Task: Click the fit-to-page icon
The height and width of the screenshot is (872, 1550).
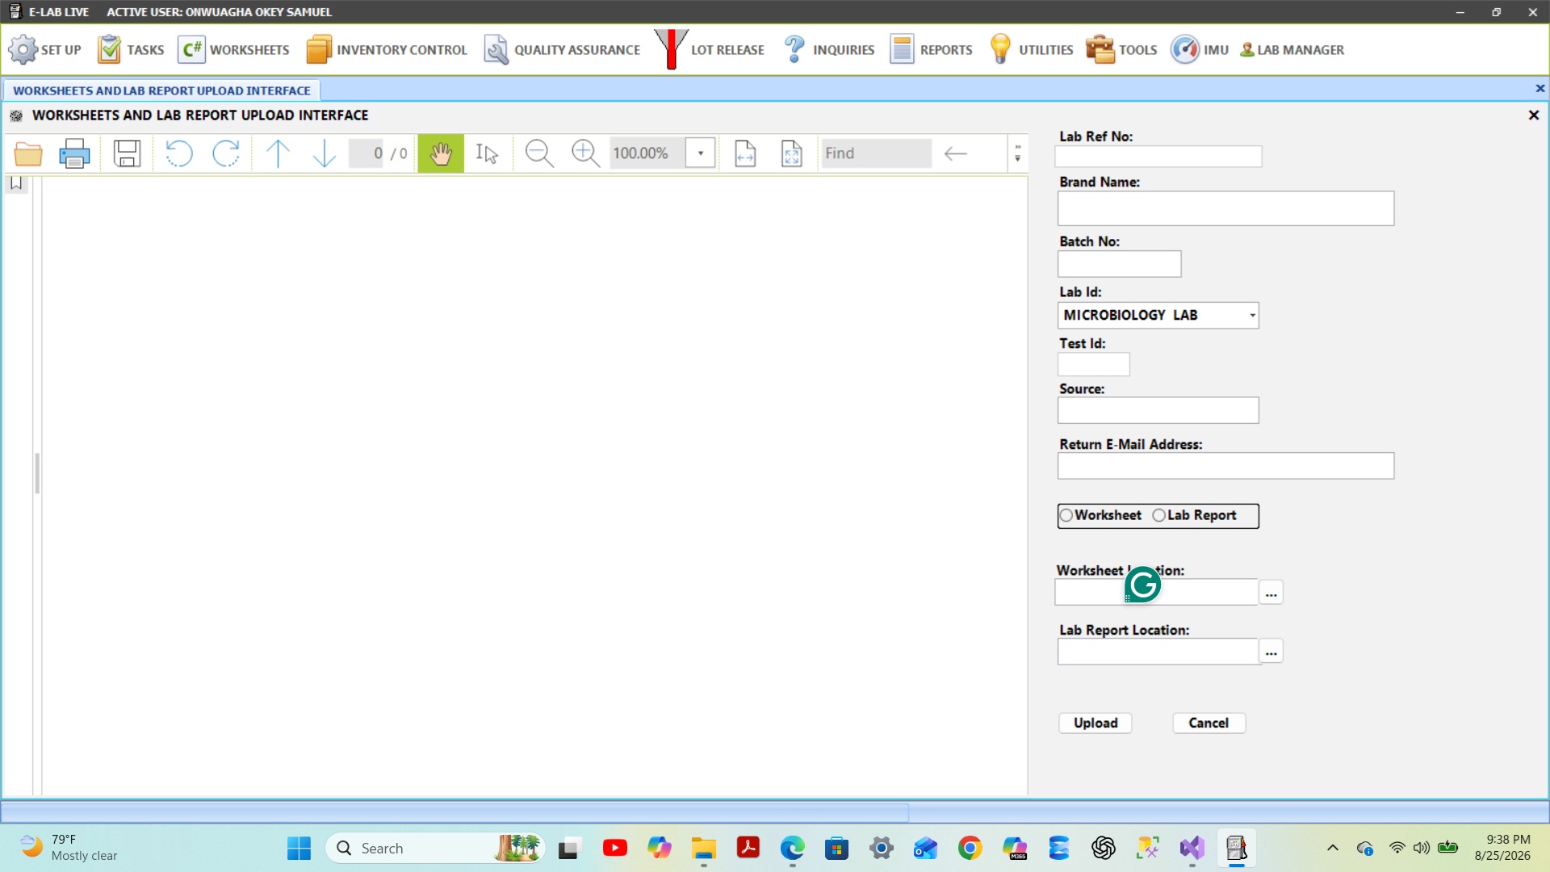Action: 792,153
